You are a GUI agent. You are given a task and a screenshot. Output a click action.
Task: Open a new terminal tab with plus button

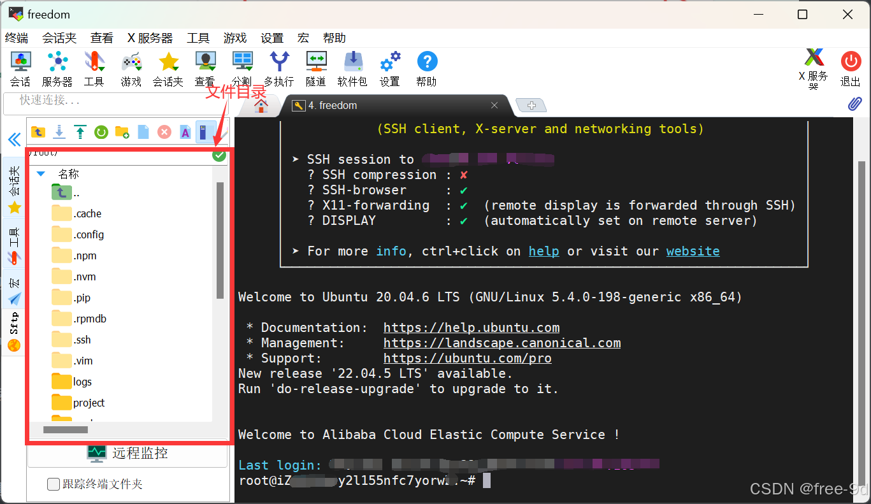(531, 104)
